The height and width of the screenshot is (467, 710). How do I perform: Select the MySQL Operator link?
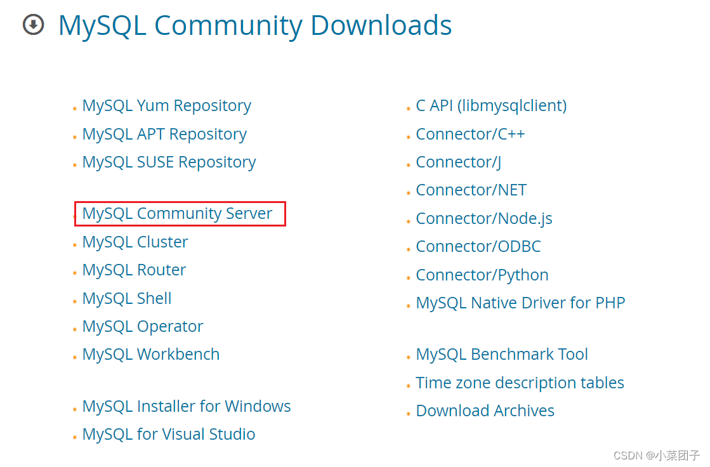pyautogui.click(x=143, y=327)
